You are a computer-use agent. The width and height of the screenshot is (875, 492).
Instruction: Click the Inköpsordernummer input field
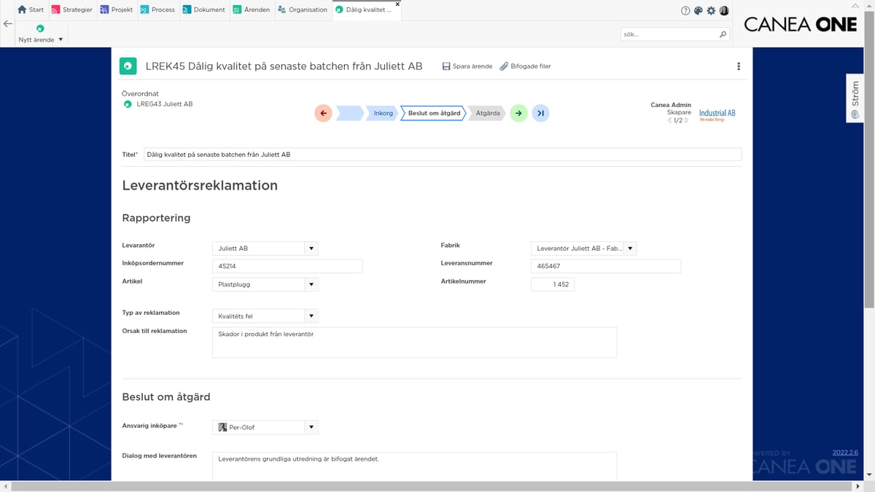click(287, 266)
